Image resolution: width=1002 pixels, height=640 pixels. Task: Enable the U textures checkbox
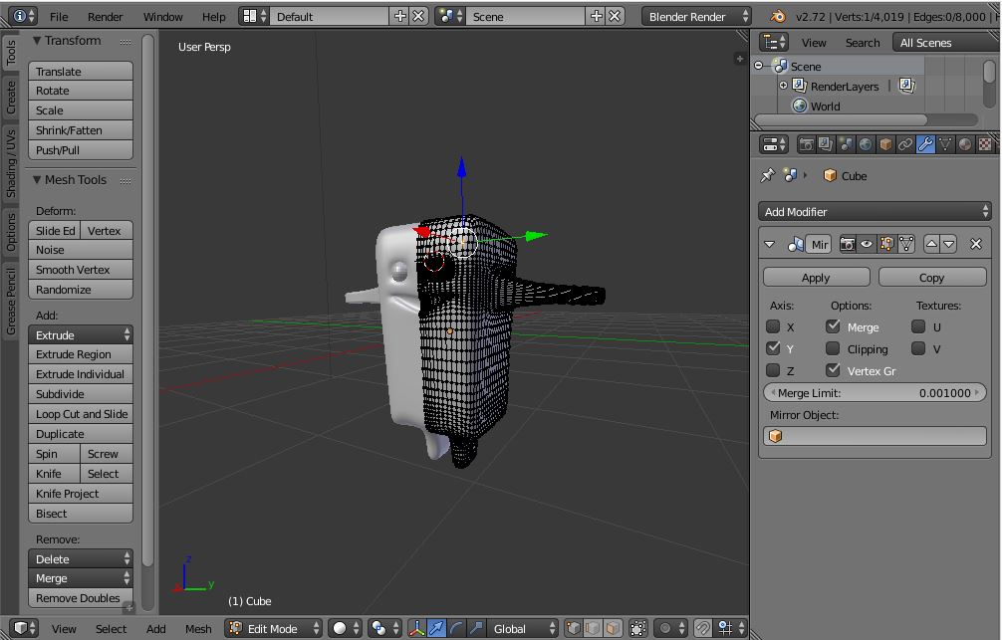[918, 327]
